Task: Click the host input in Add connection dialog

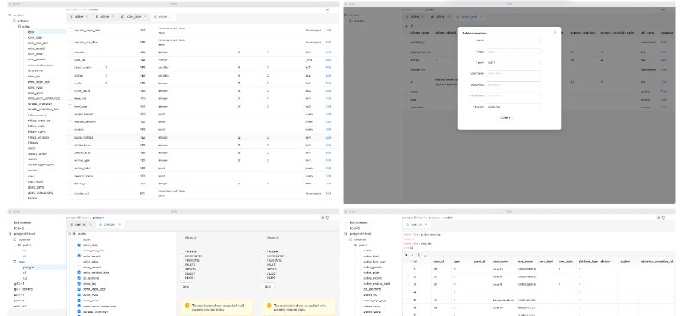Action: coord(513,52)
